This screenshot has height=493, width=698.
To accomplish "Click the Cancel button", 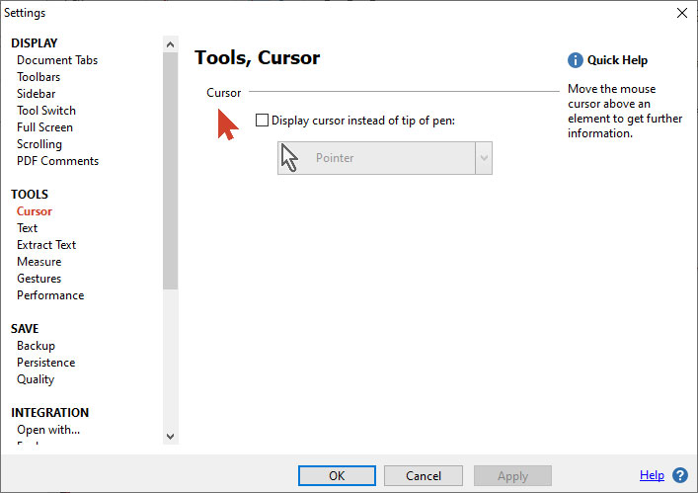I will (x=424, y=475).
